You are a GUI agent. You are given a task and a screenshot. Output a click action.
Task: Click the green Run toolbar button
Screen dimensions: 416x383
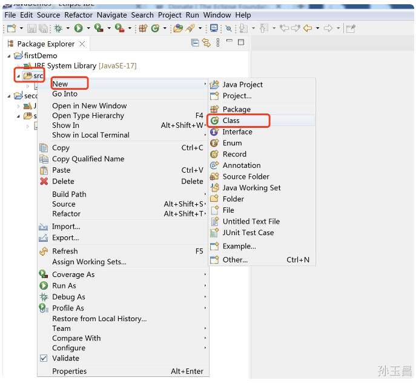78,28
